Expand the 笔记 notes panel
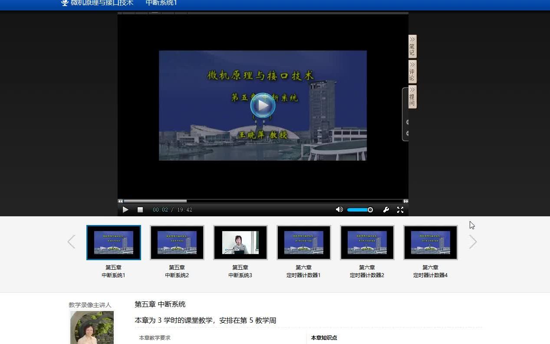 [x=411, y=46]
